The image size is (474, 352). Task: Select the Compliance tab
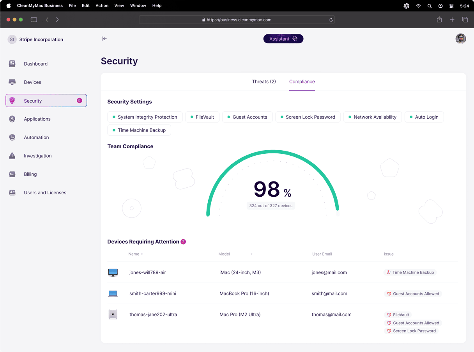click(x=302, y=82)
